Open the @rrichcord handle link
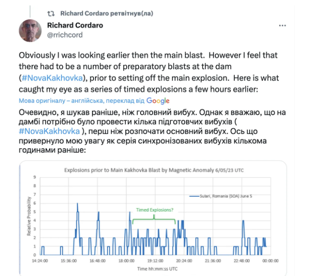The height and width of the screenshot is (276, 309). [x=64, y=35]
